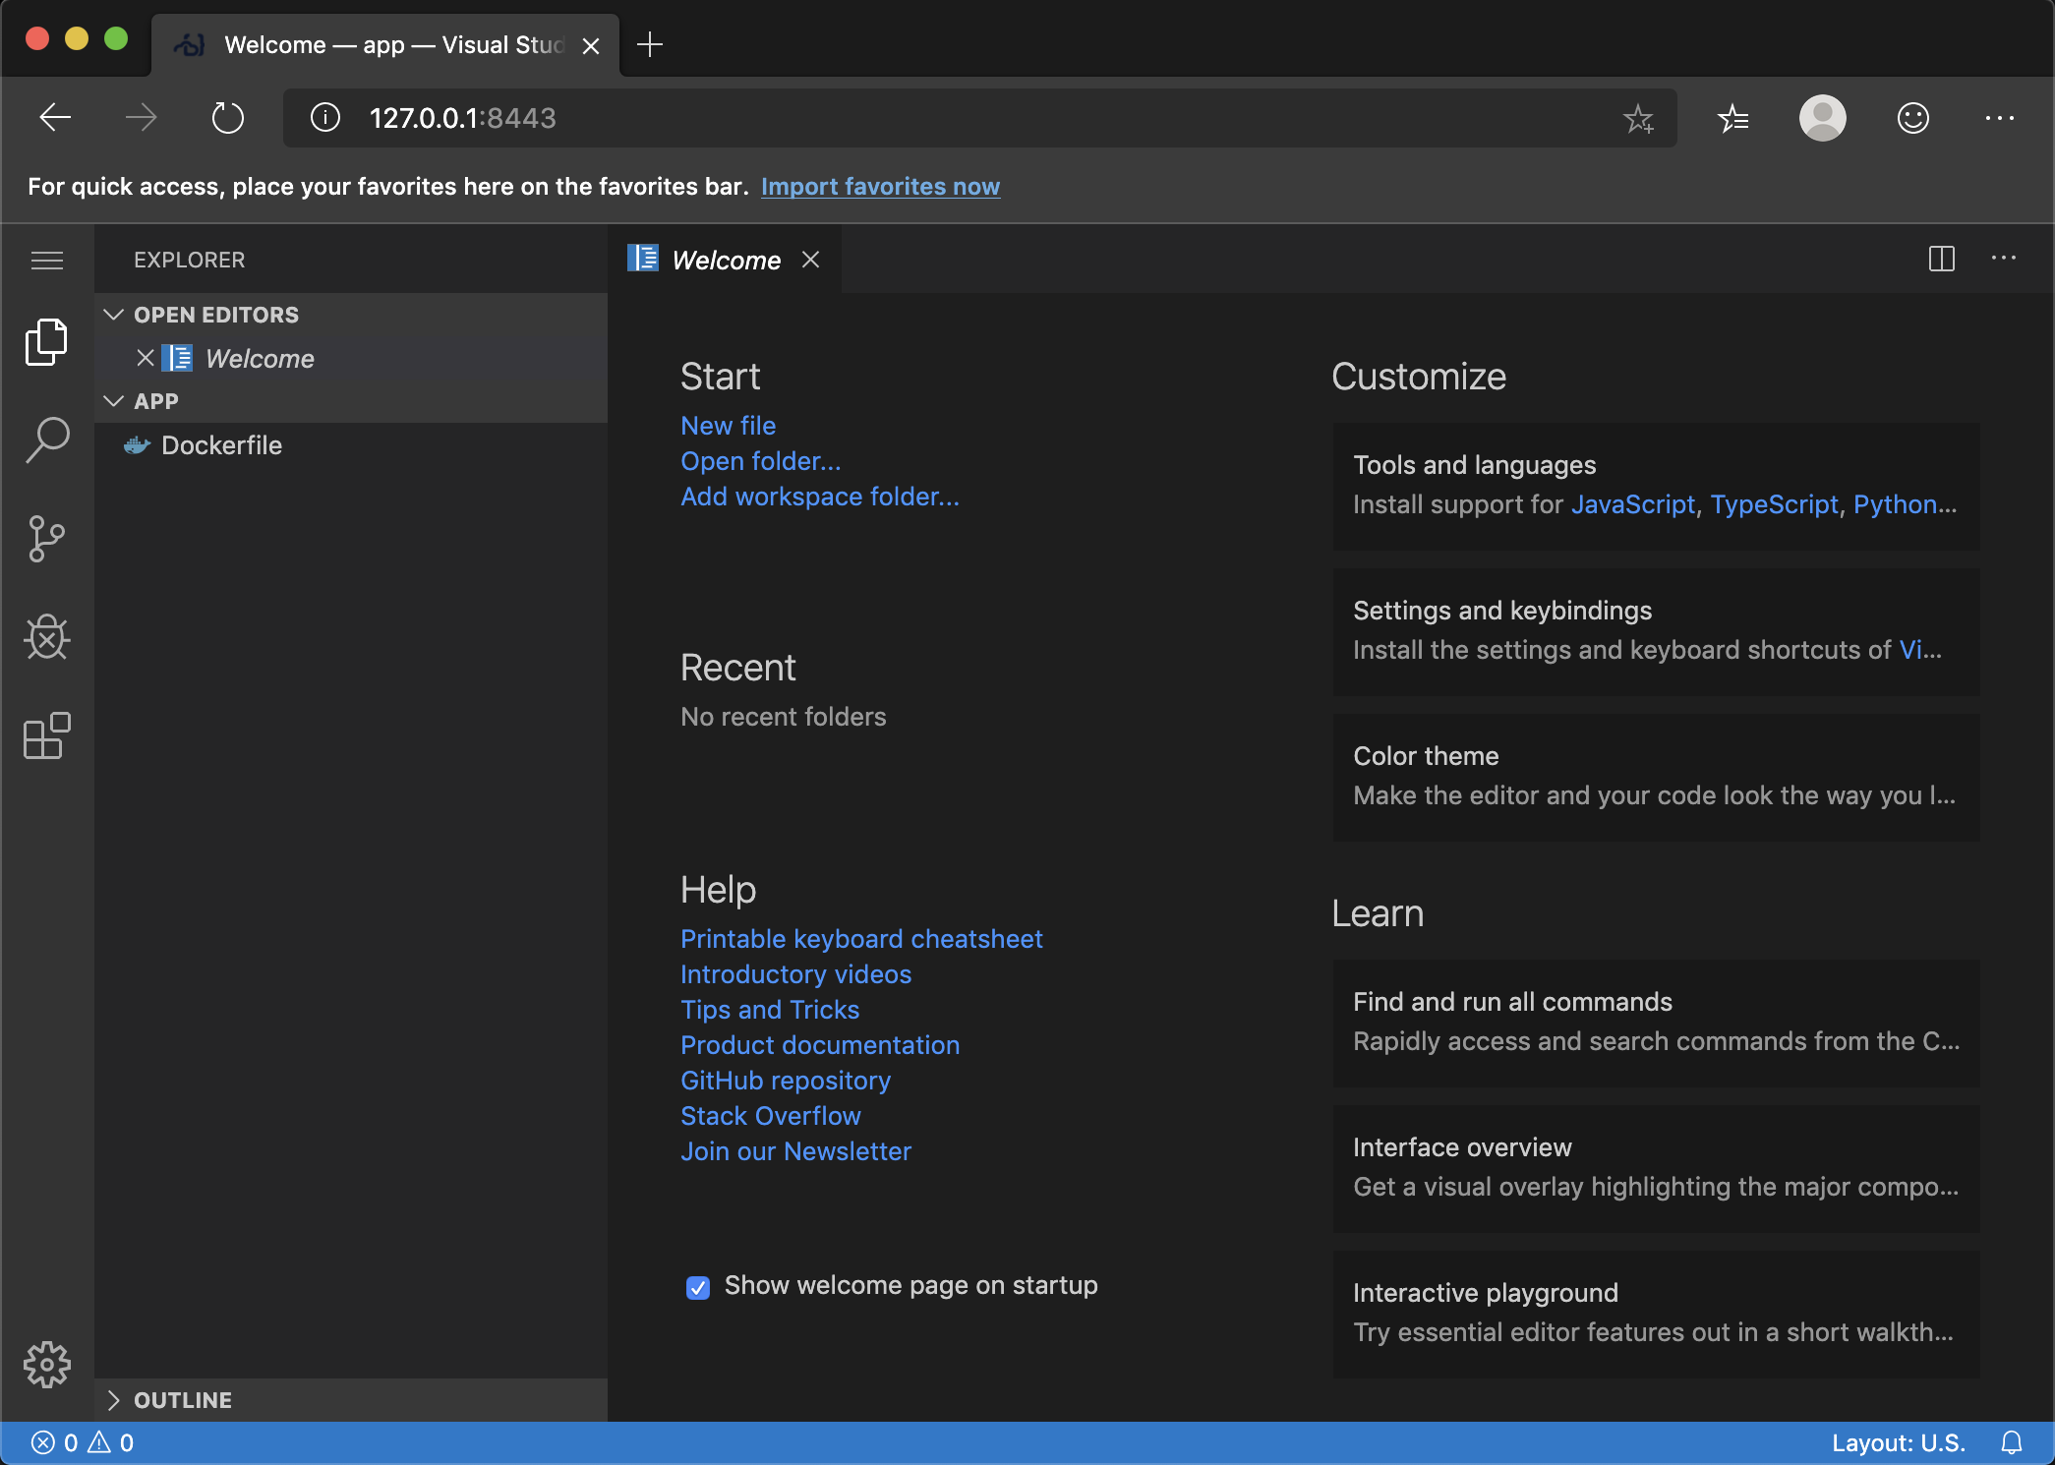Select the Welcome editor tab
The width and height of the screenshot is (2055, 1465).
[x=726, y=260]
